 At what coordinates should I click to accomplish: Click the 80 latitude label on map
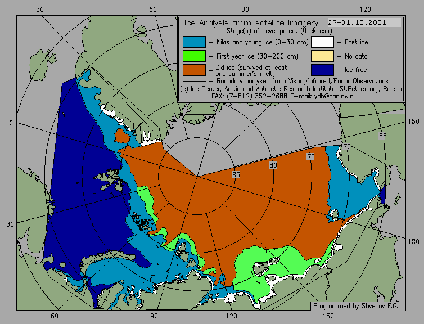[273, 165]
